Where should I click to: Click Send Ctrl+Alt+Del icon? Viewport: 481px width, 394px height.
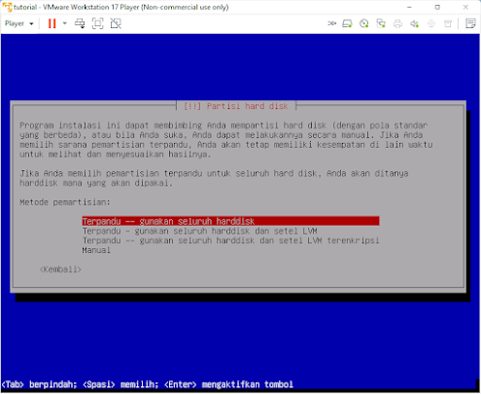click(x=80, y=23)
